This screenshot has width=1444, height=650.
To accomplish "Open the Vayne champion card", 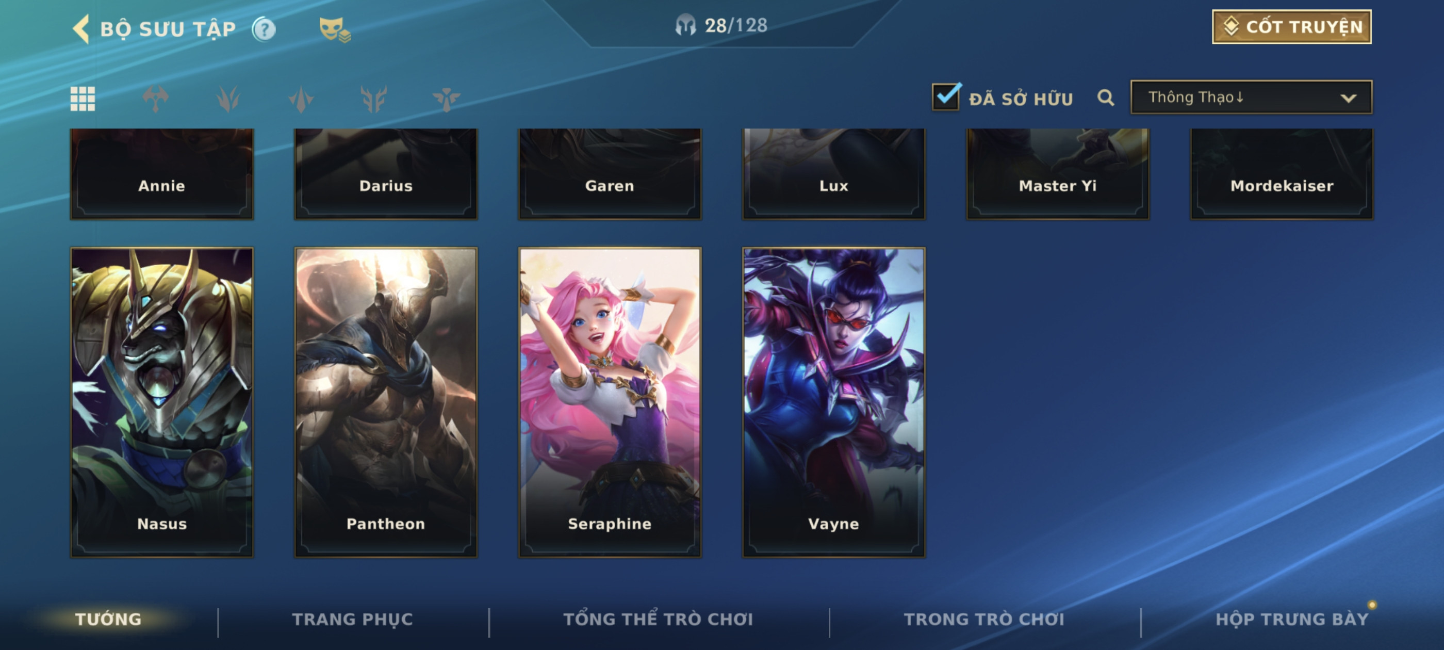I will 833,402.
